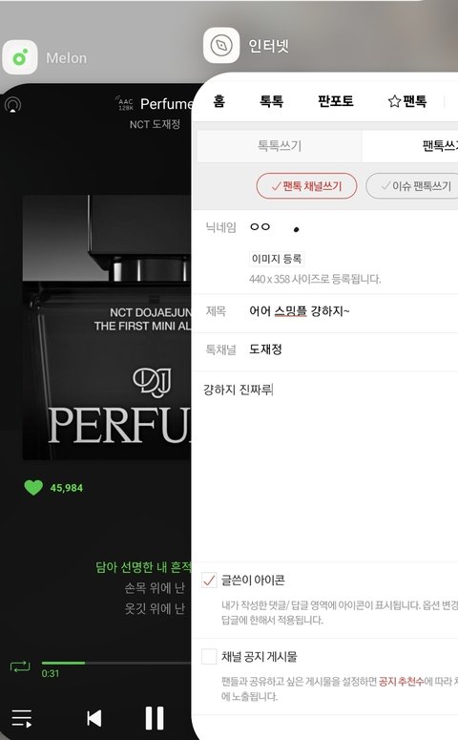Go to the 홈 menu

tap(219, 101)
